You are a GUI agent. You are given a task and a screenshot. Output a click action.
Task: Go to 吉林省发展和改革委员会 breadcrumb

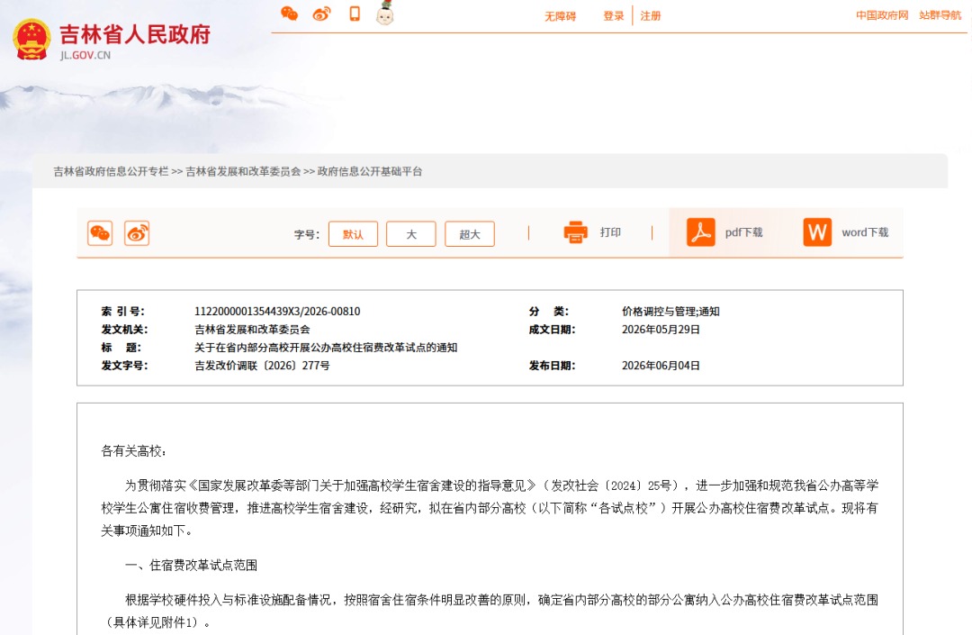point(243,172)
